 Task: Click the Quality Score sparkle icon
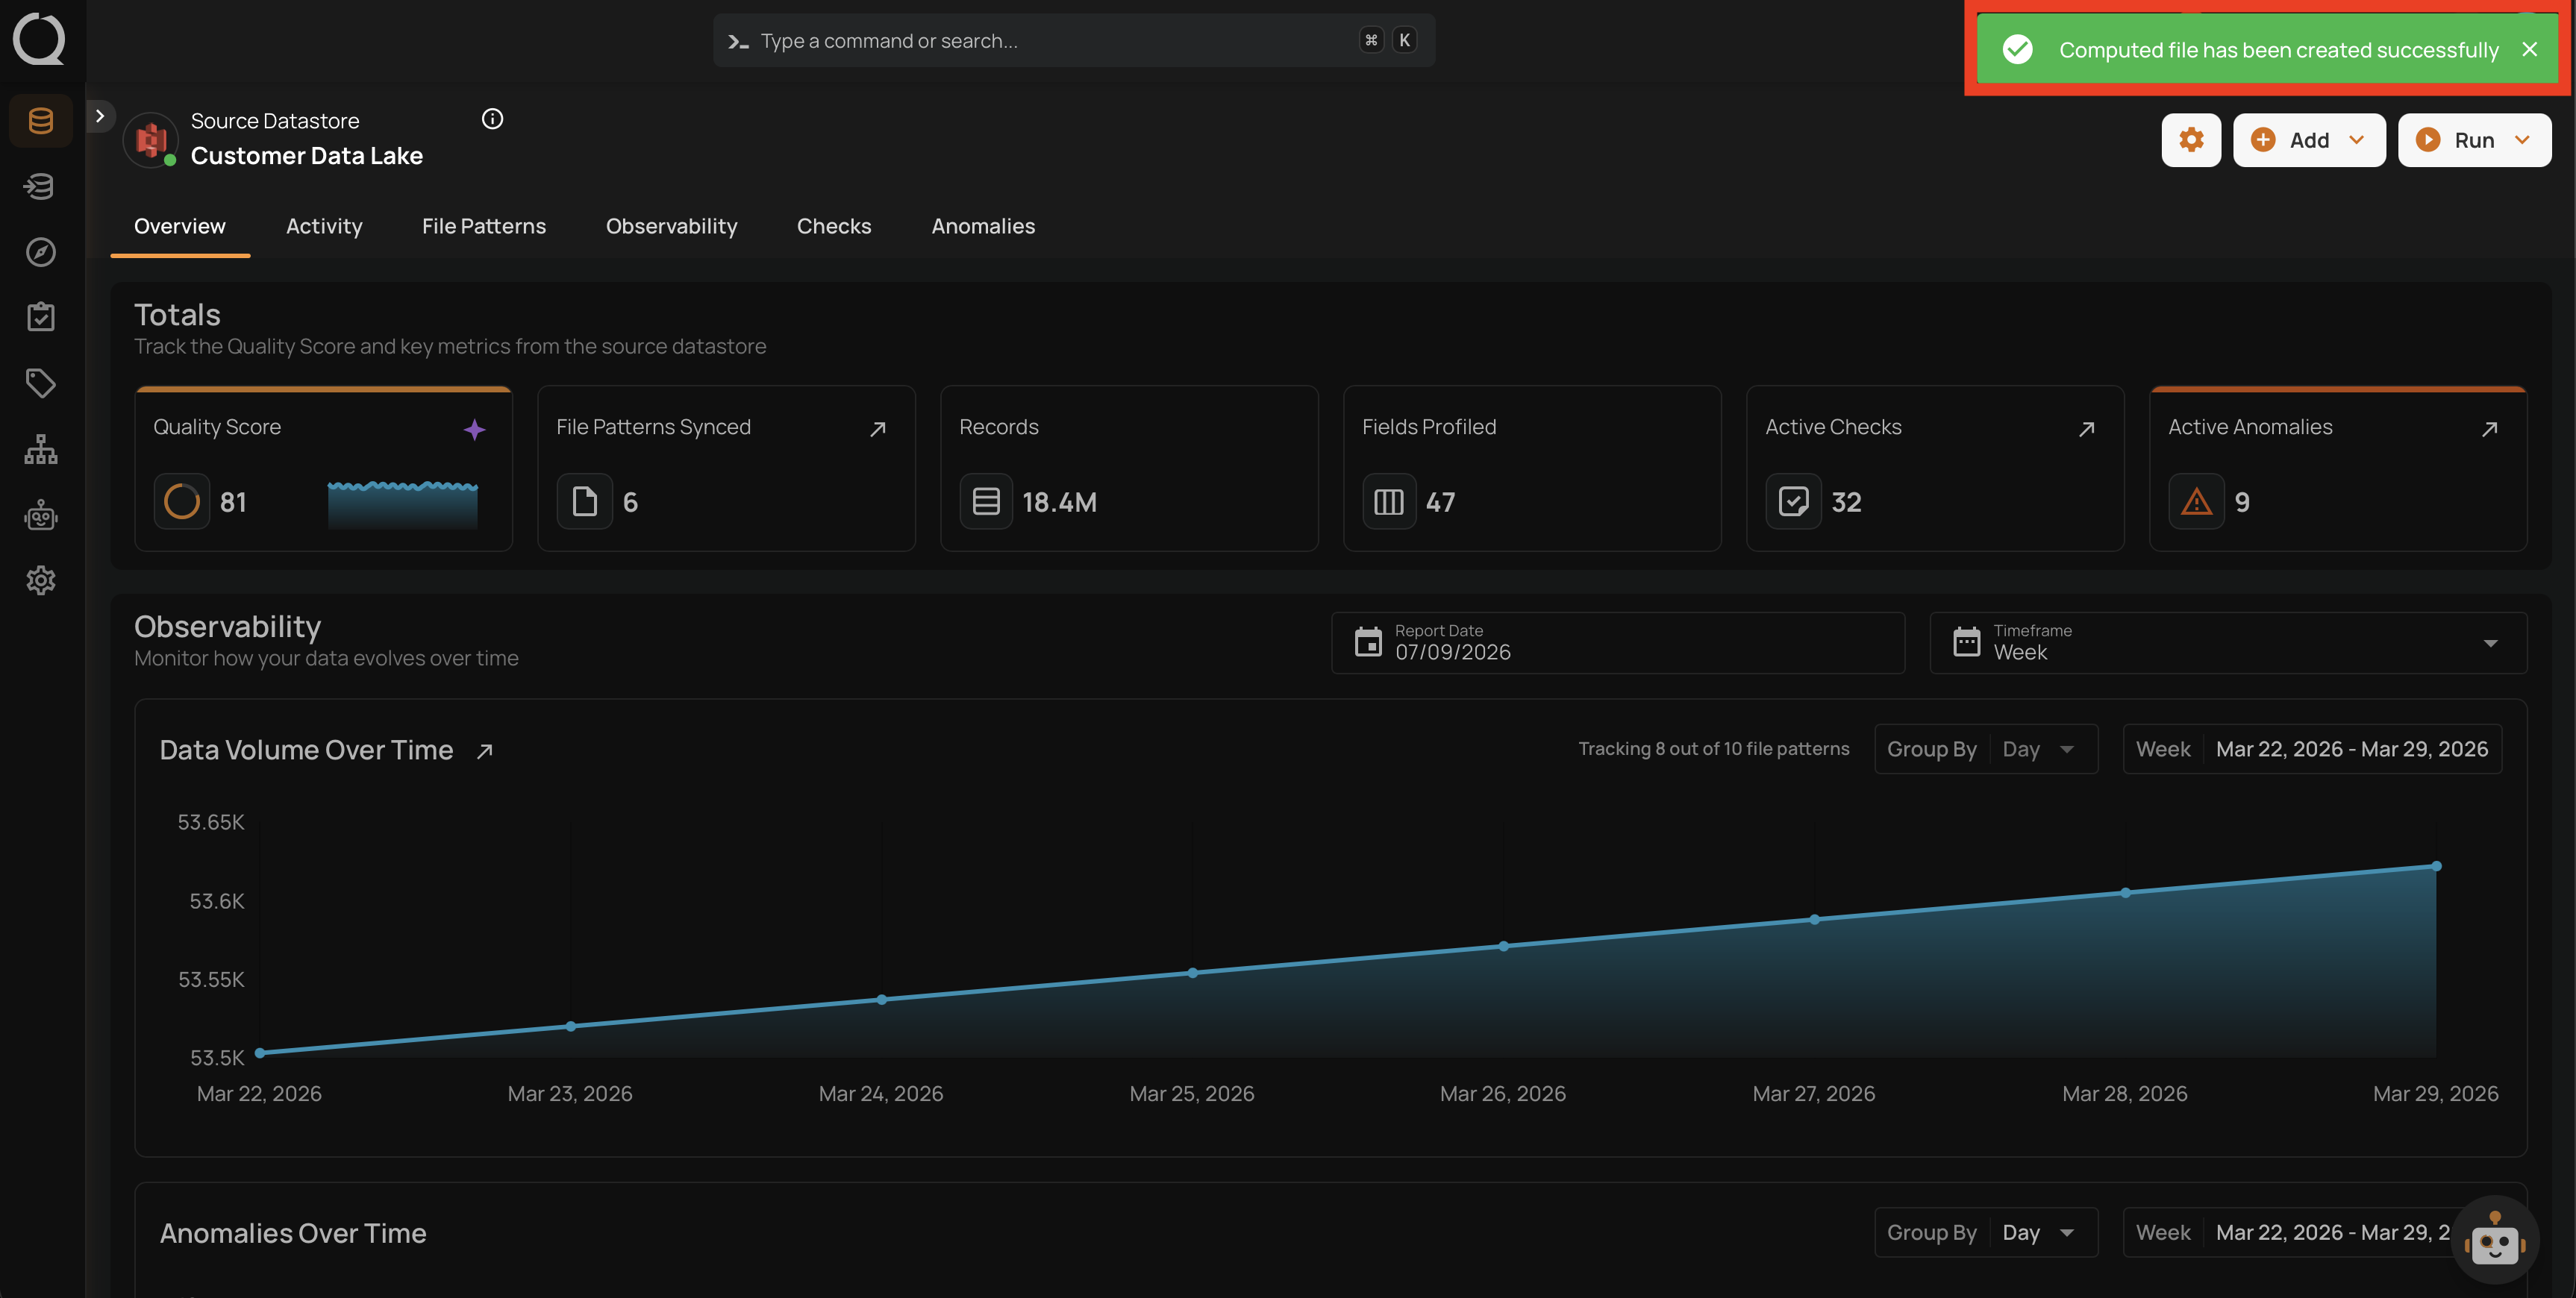pyautogui.click(x=474, y=429)
